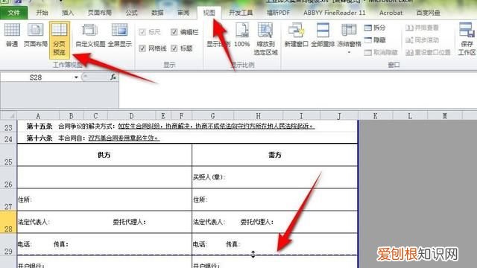Switch to the 插入 Insert tab
The width and height of the screenshot is (477, 268).
point(68,13)
